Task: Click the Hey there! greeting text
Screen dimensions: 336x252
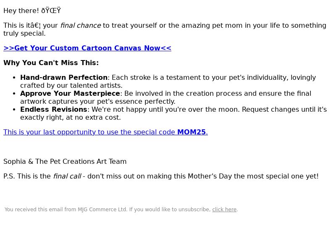Action: click(x=21, y=10)
